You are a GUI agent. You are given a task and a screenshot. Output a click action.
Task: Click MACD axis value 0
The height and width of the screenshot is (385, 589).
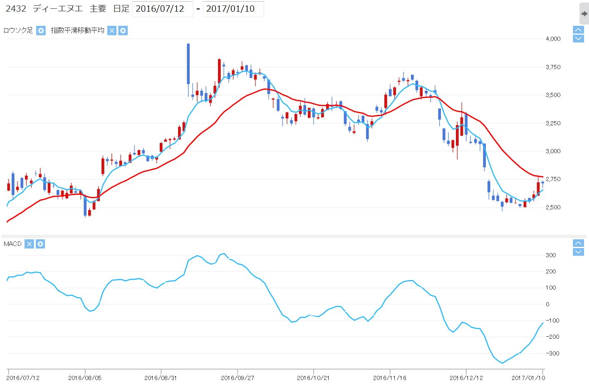point(547,304)
